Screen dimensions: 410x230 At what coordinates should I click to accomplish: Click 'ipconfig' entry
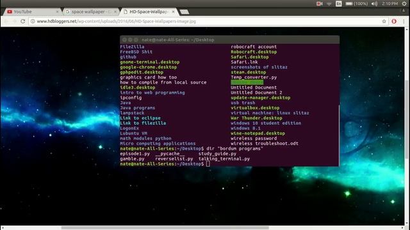131,98
